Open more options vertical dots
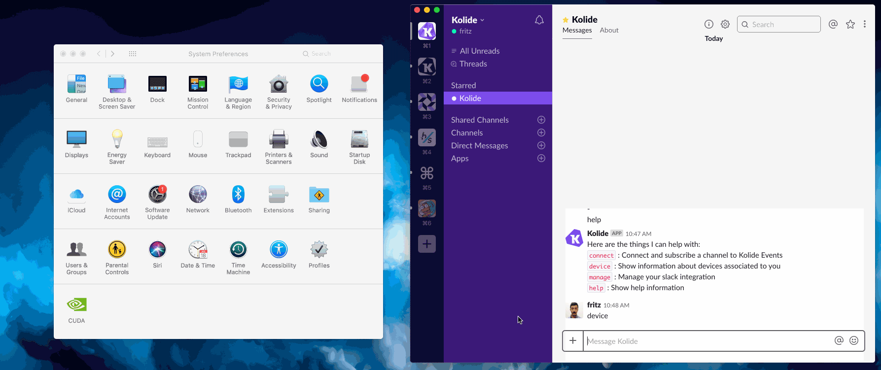 pos(865,24)
